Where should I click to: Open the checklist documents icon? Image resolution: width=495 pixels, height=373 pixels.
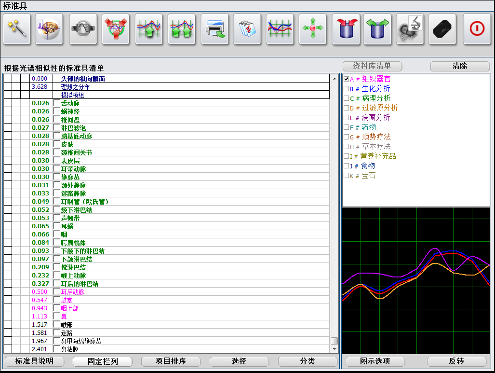point(247,29)
